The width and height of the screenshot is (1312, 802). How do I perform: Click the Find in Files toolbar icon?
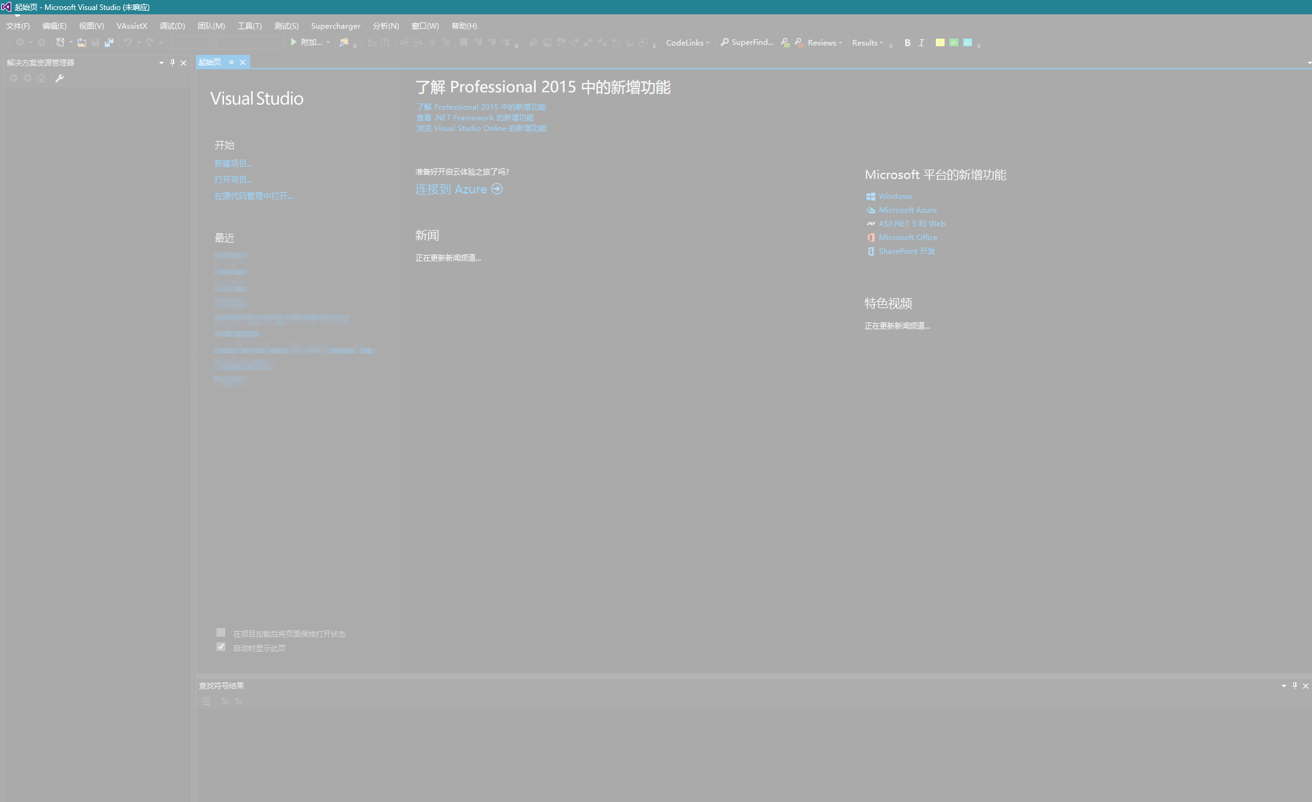click(x=344, y=42)
